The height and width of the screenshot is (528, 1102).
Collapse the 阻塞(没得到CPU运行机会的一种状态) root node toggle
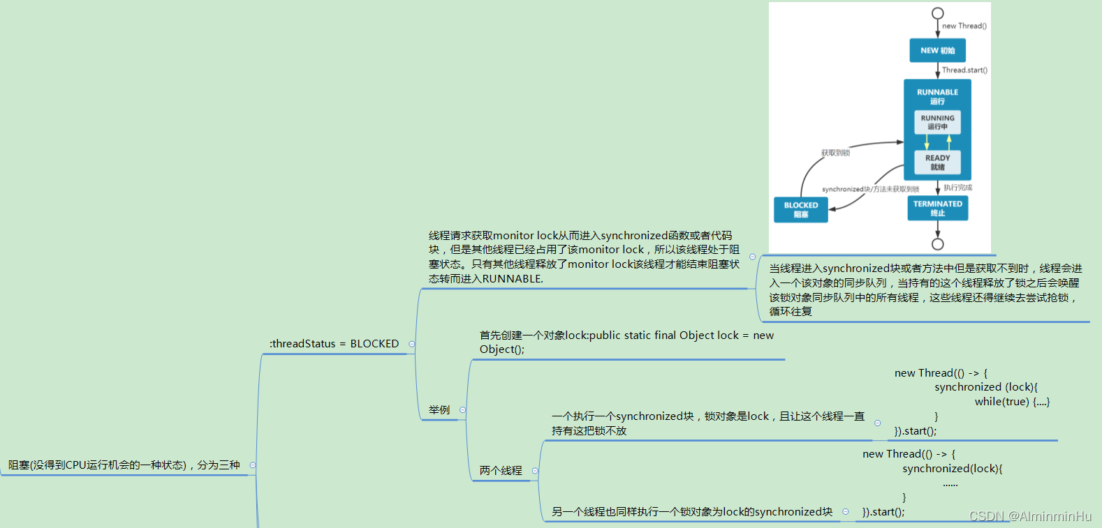coord(253,465)
